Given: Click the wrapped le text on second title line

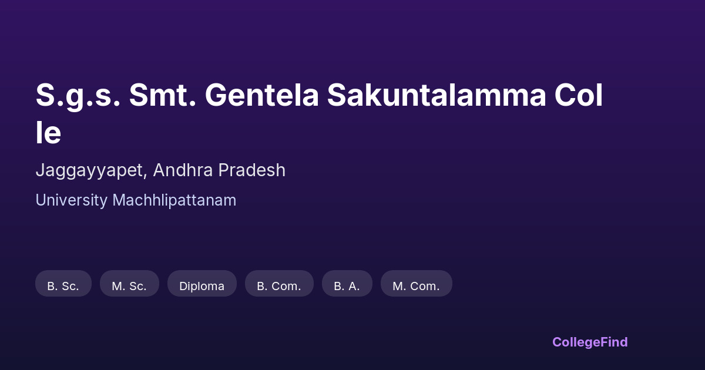Looking at the screenshot, I should pos(48,133).
